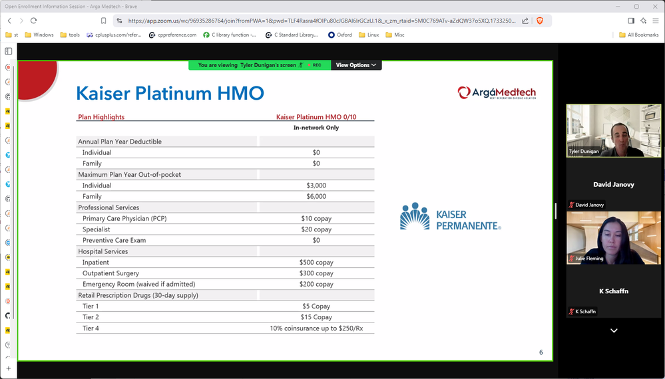
Task: Click the '$10 copay' Primary Care value
Action: click(x=316, y=219)
